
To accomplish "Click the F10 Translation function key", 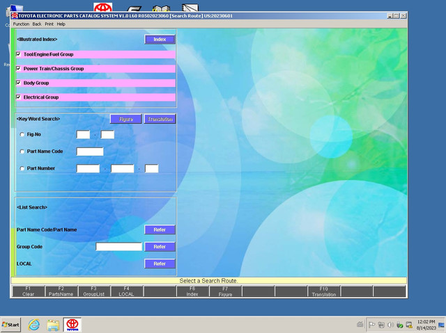I will 323,291.
